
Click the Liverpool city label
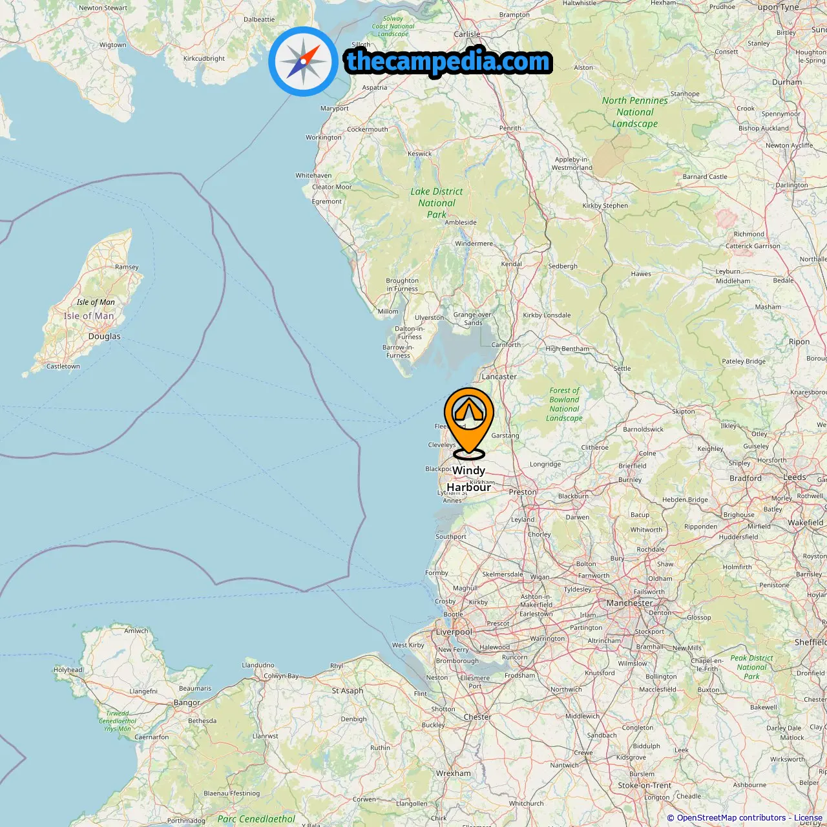click(x=454, y=632)
